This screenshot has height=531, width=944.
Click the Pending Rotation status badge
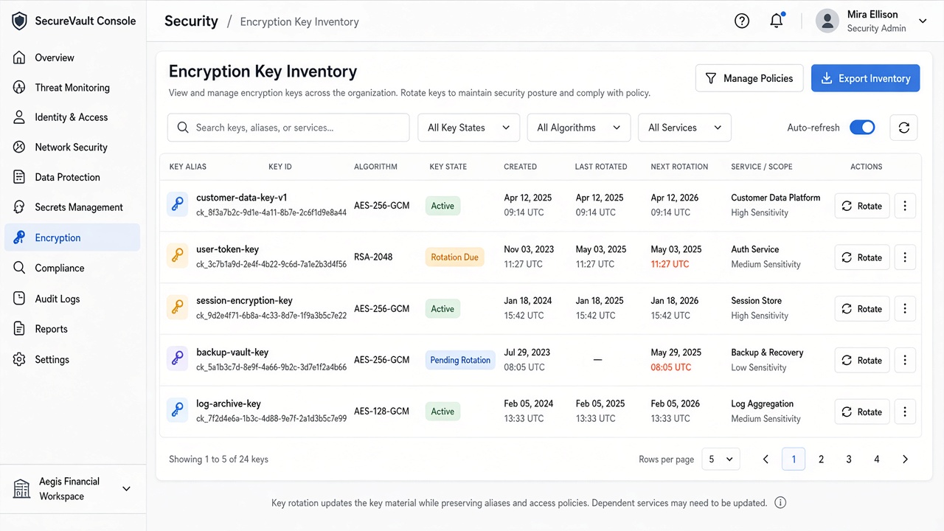pyautogui.click(x=460, y=360)
